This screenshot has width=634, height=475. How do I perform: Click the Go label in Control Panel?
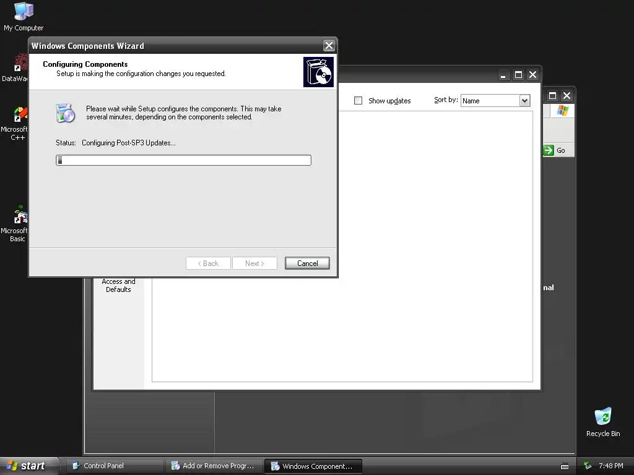coord(561,150)
